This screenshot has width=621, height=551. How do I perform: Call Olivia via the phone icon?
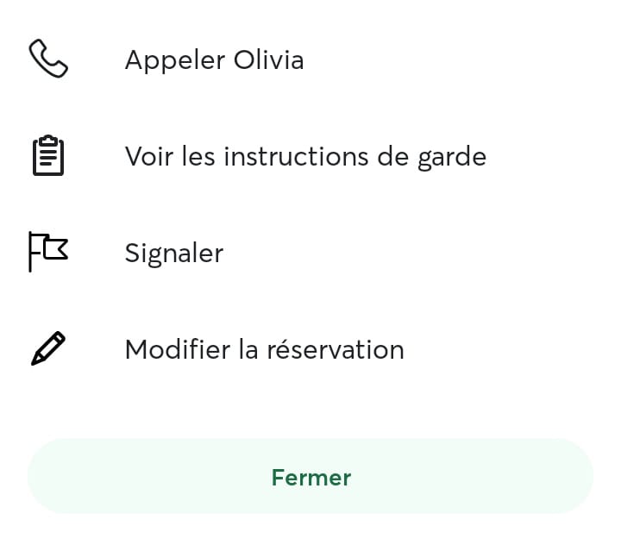pyautogui.click(x=48, y=59)
